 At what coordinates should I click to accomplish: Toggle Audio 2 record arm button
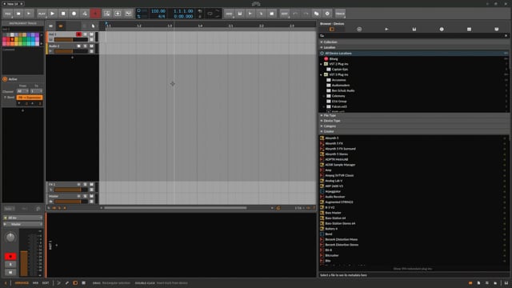pyautogui.click(x=78, y=46)
